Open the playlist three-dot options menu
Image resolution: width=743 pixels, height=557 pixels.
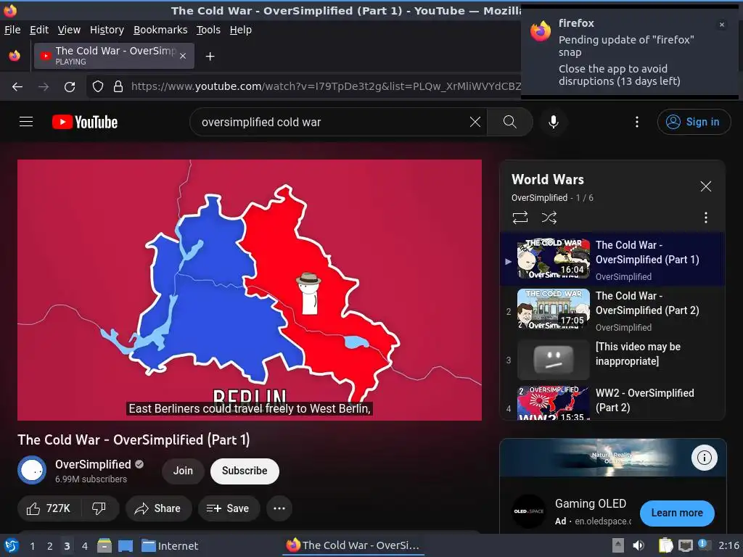[x=705, y=218]
